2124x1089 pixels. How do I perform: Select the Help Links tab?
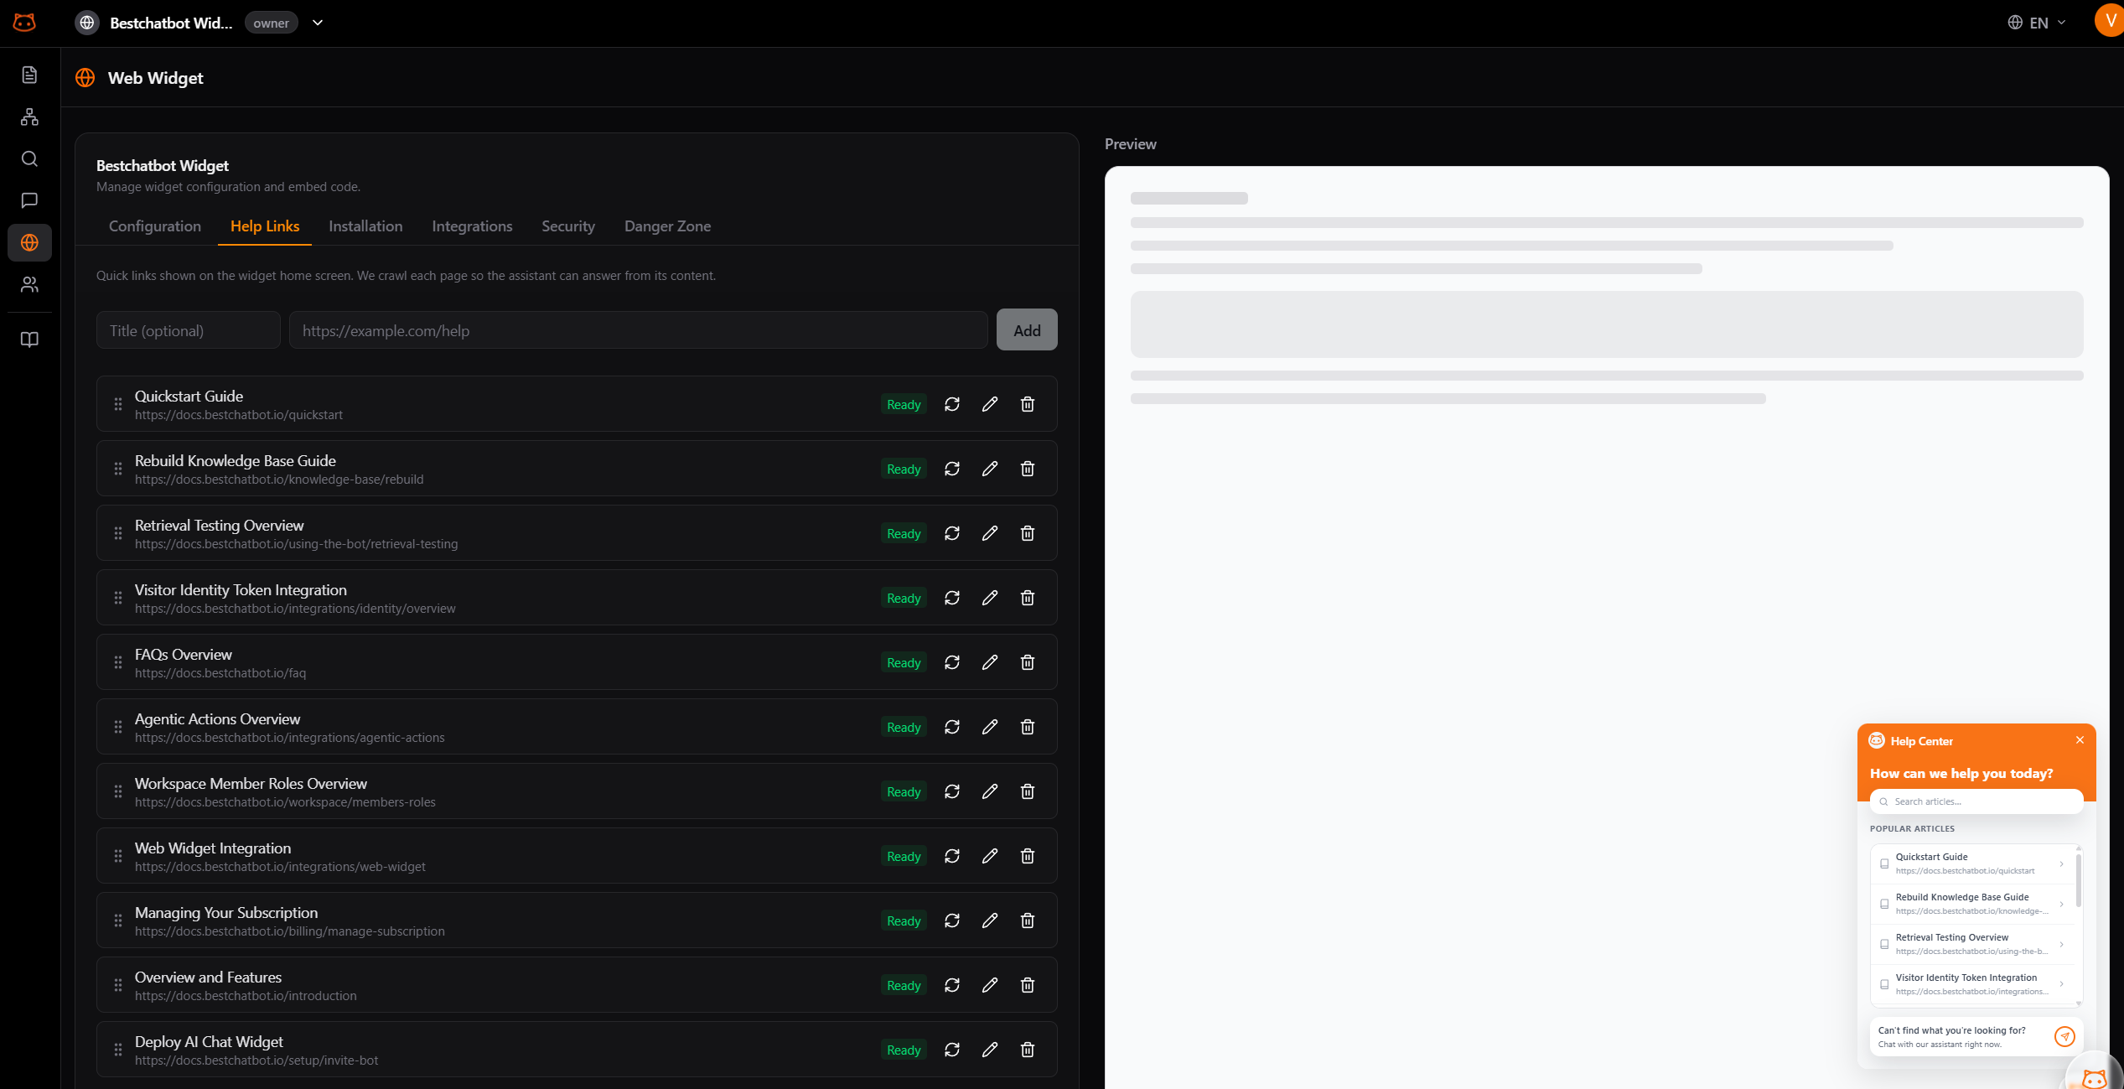pyautogui.click(x=265, y=226)
